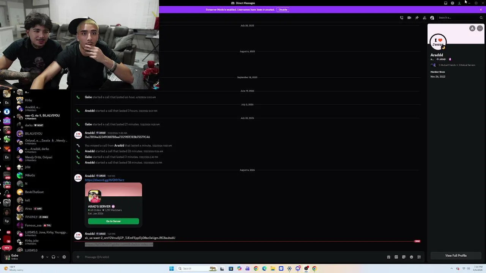486x273 pixels.
Task: Click the ARAD'S SERVER invite icon
Action: click(95, 196)
